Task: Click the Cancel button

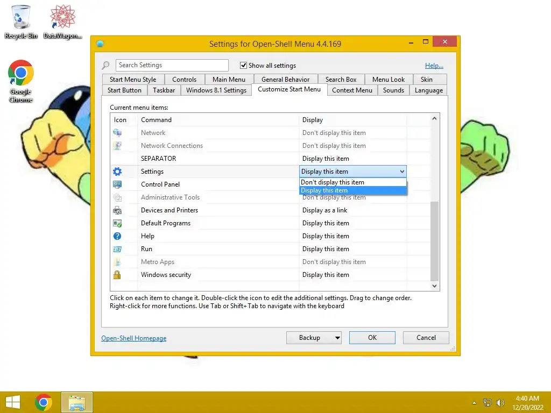Action: (426, 338)
